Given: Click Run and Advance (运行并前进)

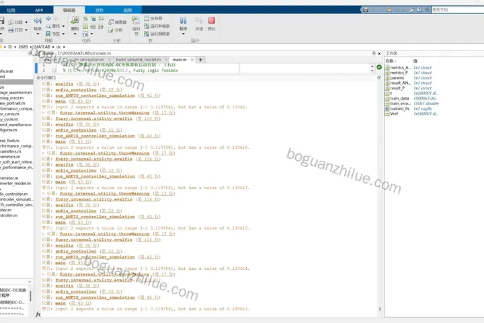Looking at the screenshot, I should [x=157, y=26].
